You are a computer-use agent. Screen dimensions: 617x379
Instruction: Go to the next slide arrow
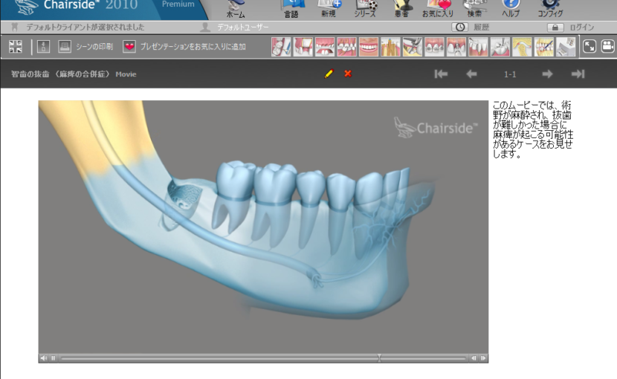pyautogui.click(x=547, y=74)
